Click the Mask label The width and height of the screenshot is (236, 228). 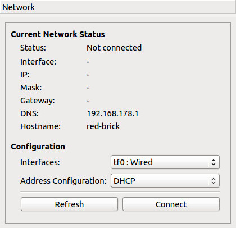(31, 88)
